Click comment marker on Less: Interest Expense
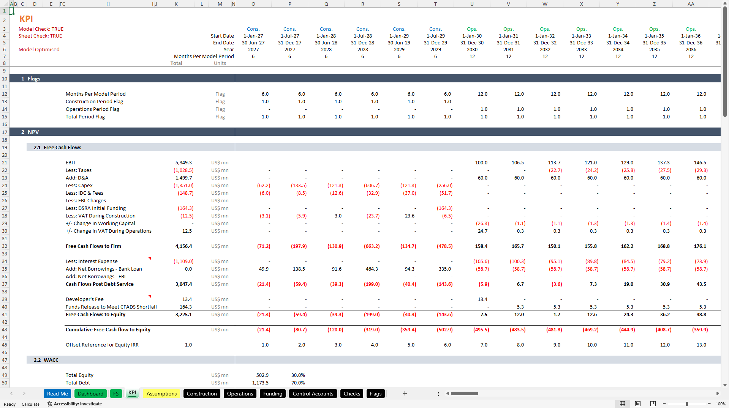Screen dimensions: 729x408 [x=150, y=258]
